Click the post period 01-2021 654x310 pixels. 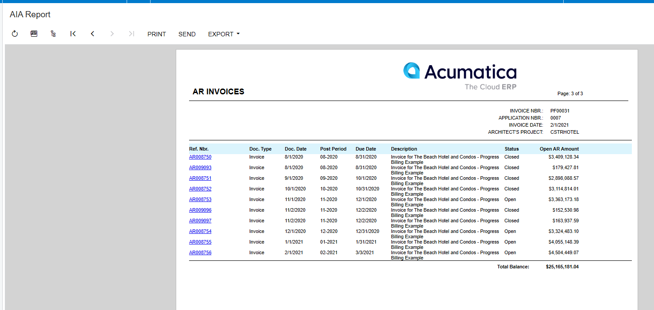click(x=329, y=242)
